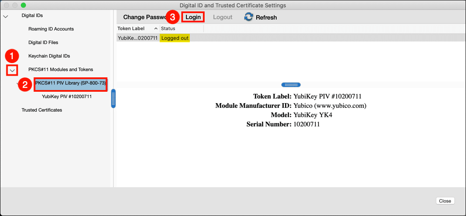The height and width of the screenshot is (216, 466).
Task: Select Keychain Digital IDs entry
Action: click(x=49, y=56)
